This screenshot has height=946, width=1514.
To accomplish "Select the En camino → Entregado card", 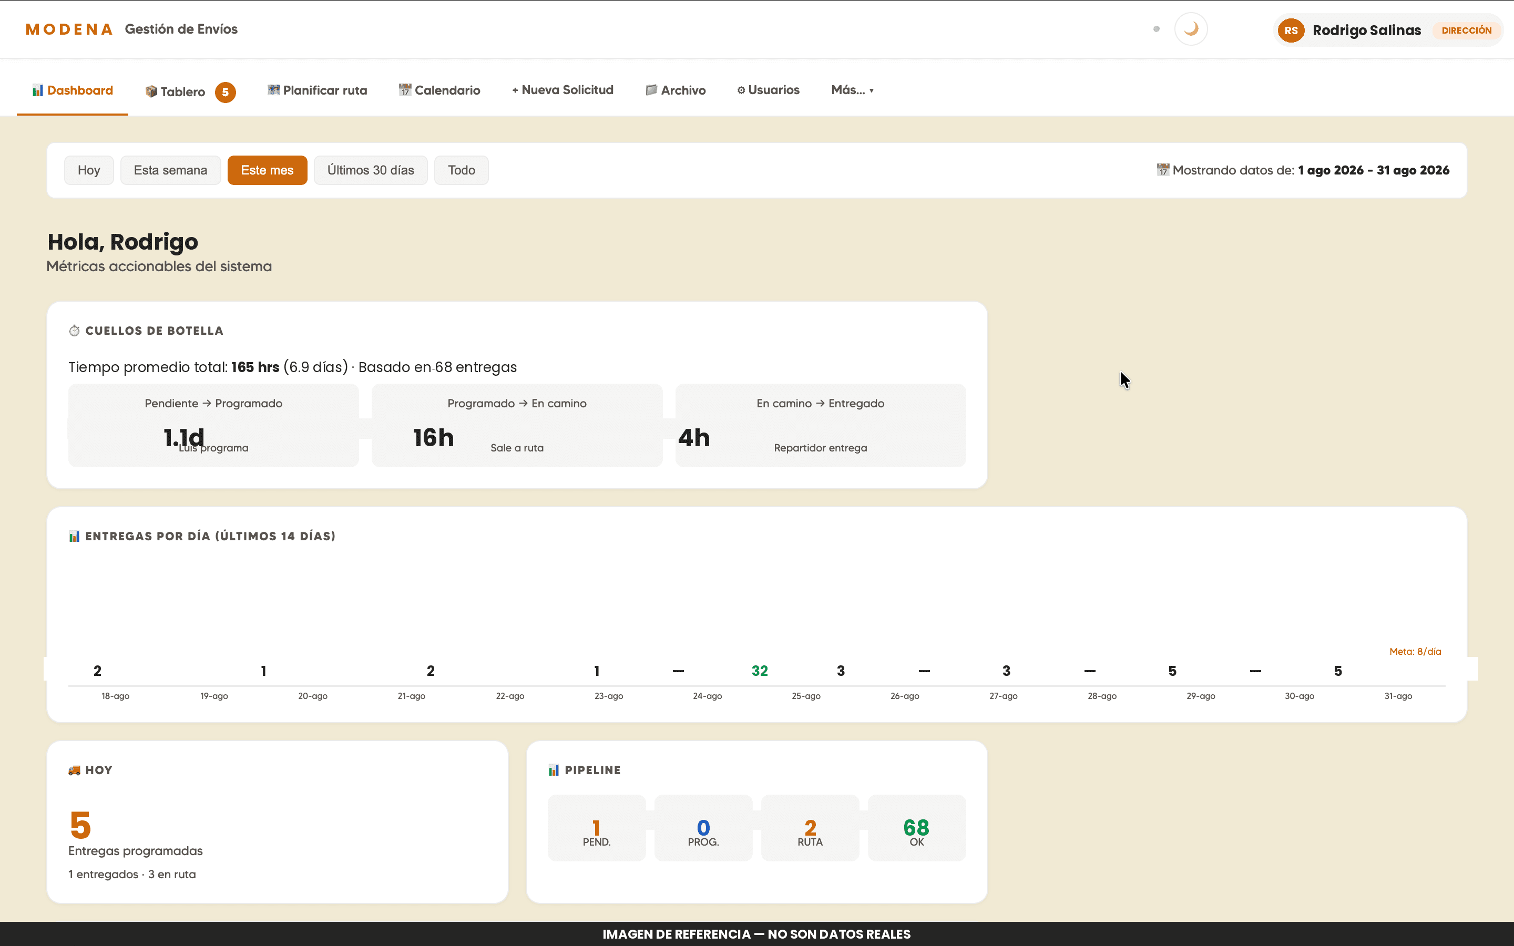I will point(820,426).
